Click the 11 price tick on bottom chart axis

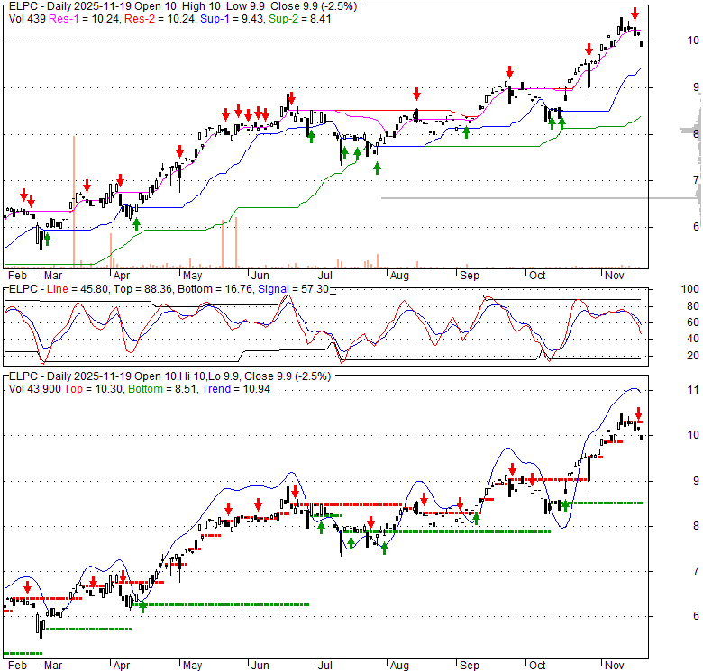pyautogui.click(x=694, y=390)
